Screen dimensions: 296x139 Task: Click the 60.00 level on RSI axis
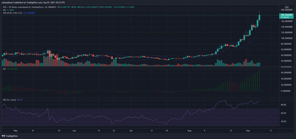(284, 113)
